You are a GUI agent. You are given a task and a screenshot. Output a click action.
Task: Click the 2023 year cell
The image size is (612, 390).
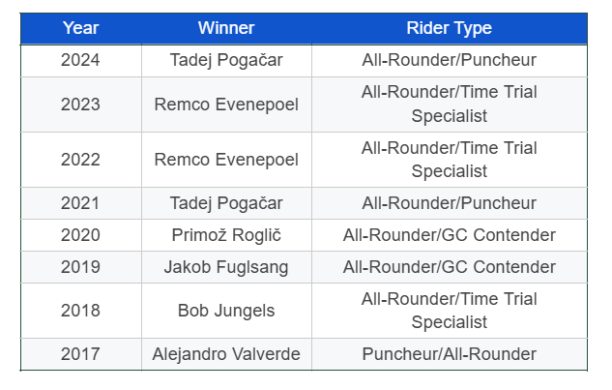[x=81, y=105]
